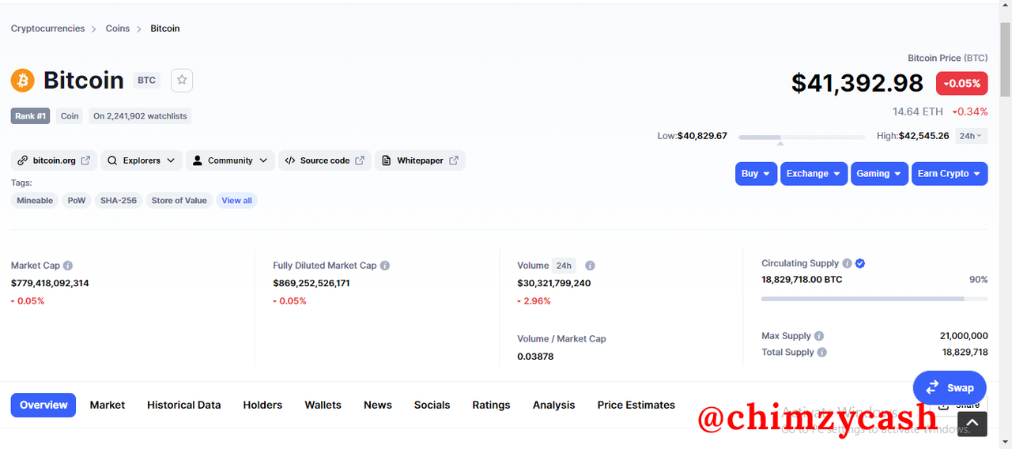Click the $779,418,092,314 market cap value
Image resolution: width=1012 pixels, height=449 pixels.
(50, 283)
